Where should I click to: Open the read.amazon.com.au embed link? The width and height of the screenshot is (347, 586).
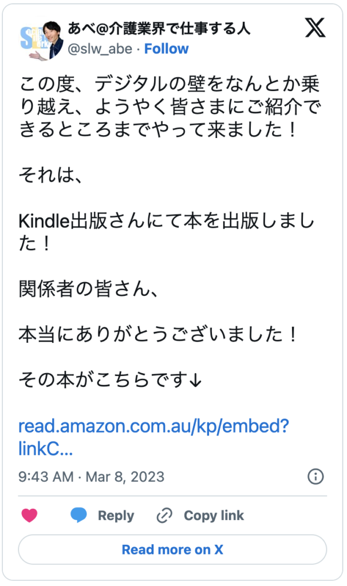pos(153,437)
